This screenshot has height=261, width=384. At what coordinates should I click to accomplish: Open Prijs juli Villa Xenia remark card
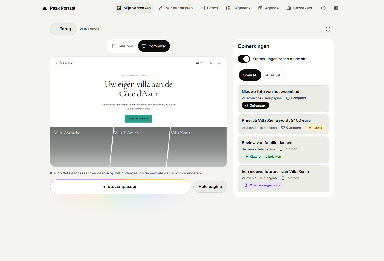pos(283,124)
